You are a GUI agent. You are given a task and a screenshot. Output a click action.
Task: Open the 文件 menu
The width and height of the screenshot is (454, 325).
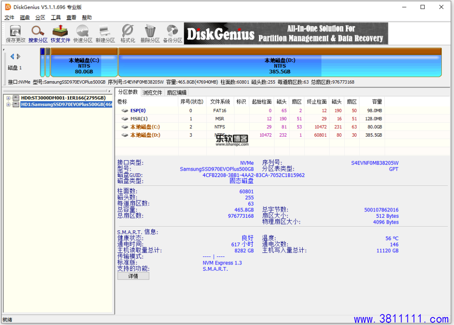[9, 17]
